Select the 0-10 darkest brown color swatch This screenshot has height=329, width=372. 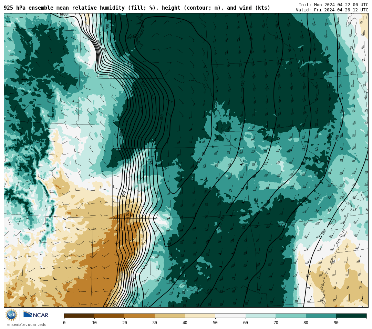[x=79, y=316]
